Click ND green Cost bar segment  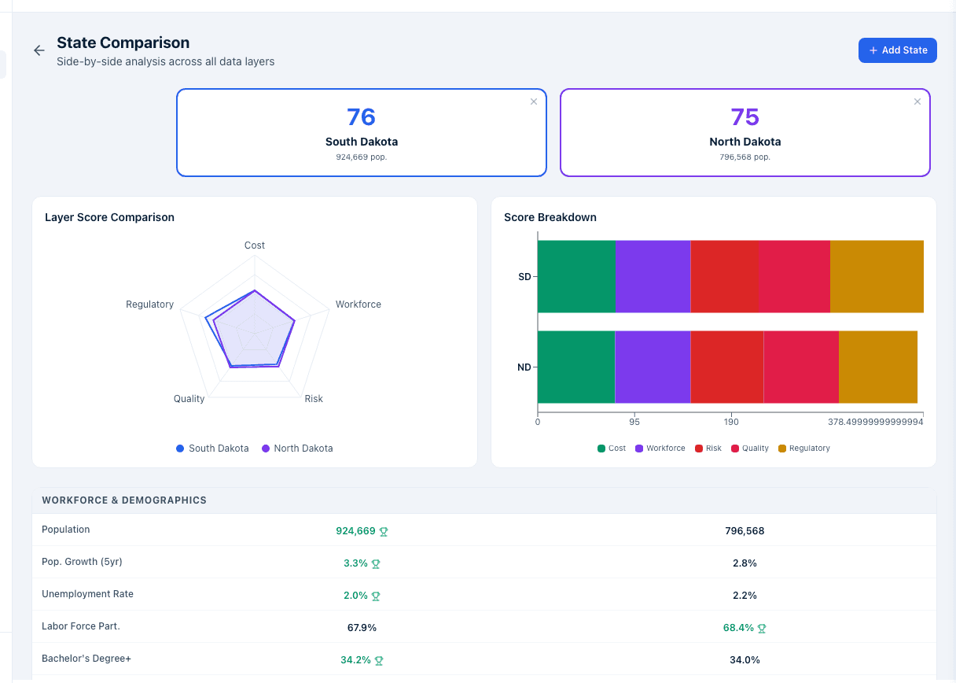click(575, 367)
